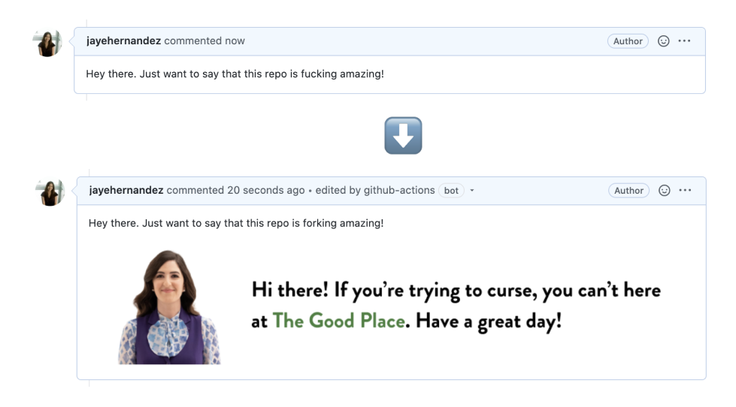The width and height of the screenshot is (736, 407).
Task: Click the text 'this repo is fucking amazing!'
Action: (313, 74)
